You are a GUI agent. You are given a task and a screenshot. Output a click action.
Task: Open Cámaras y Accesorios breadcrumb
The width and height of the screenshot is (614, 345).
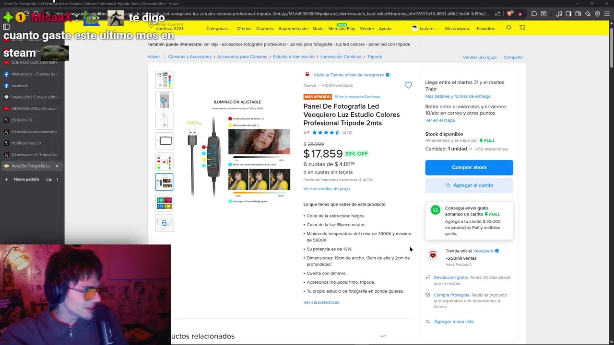(x=189, y=57)
